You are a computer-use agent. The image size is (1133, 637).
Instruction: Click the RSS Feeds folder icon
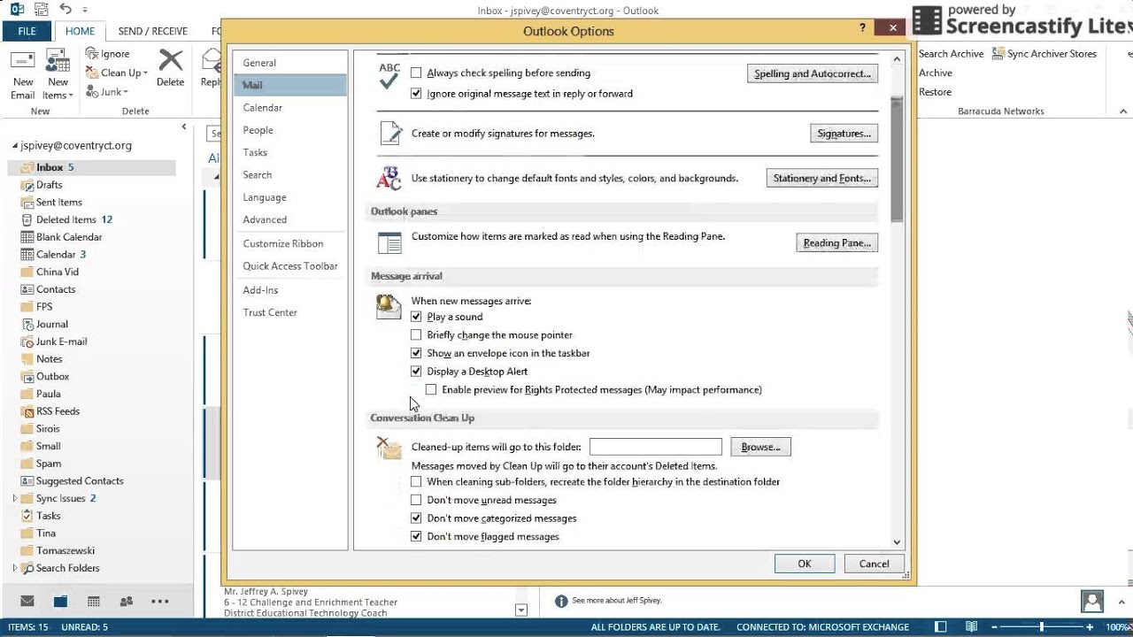pyautogui.click(x=27, y=411)
